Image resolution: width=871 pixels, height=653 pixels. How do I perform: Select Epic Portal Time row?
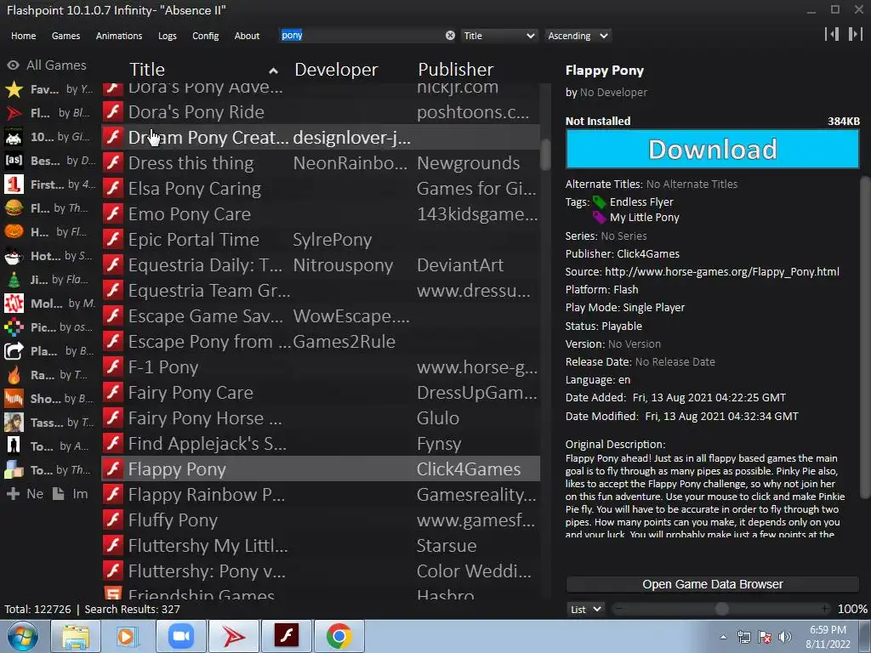[x=321, y=240]
